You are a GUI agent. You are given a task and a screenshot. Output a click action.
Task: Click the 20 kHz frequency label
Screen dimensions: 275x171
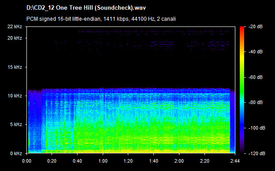[x=15, y=38]
